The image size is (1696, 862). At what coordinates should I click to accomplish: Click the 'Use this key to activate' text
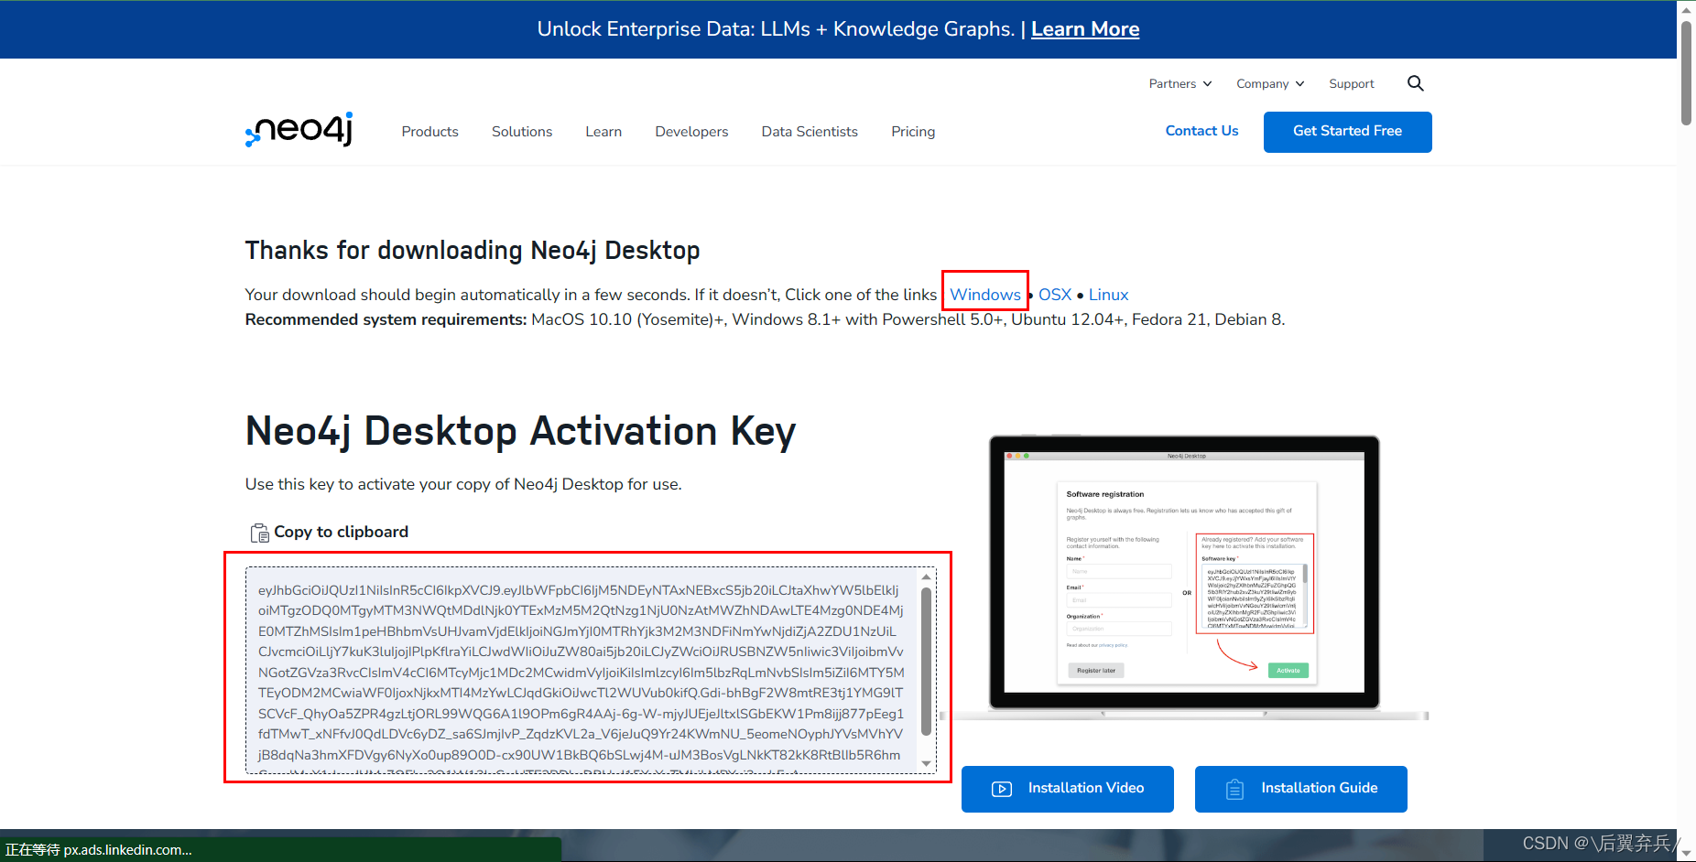[x=463, y=484]
